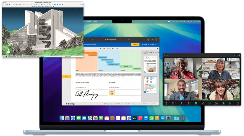The image size is (244, 136).
Task: Launch Safari from the Dock
Action: pyautogui.click(x=73, y=118)
